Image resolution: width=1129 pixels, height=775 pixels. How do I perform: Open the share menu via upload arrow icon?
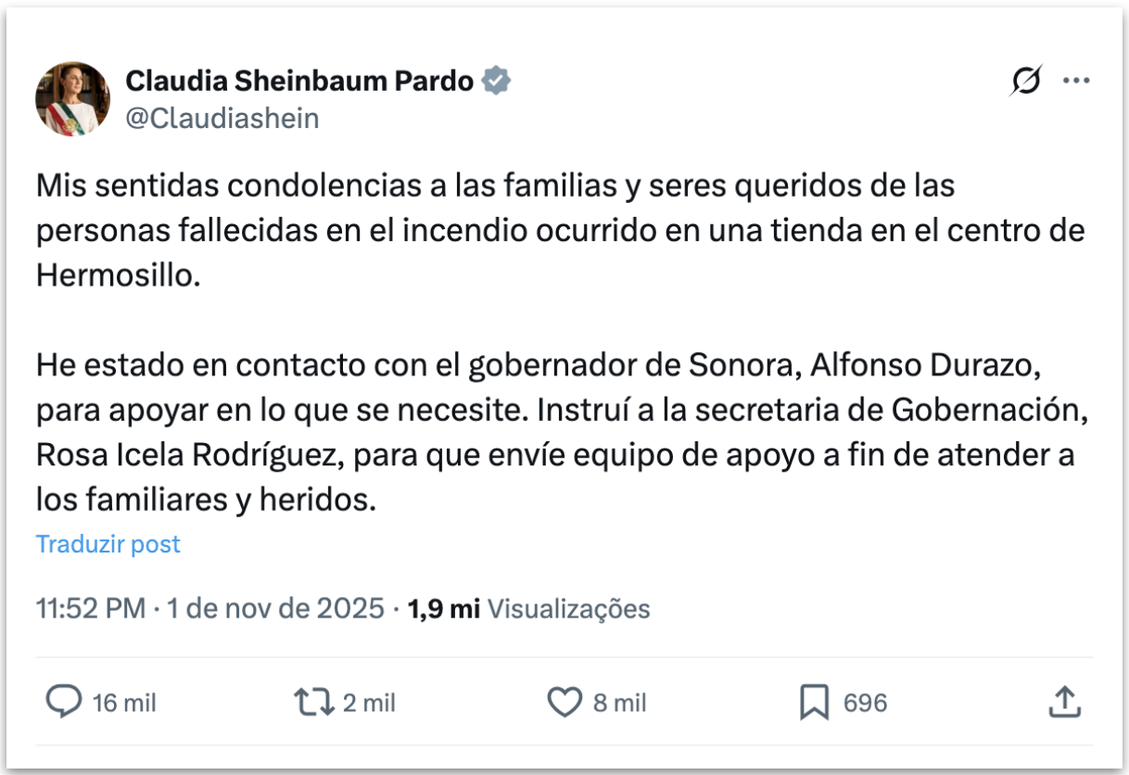point(1065,703)
